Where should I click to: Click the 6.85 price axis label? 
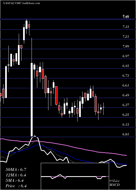(126, 66)
